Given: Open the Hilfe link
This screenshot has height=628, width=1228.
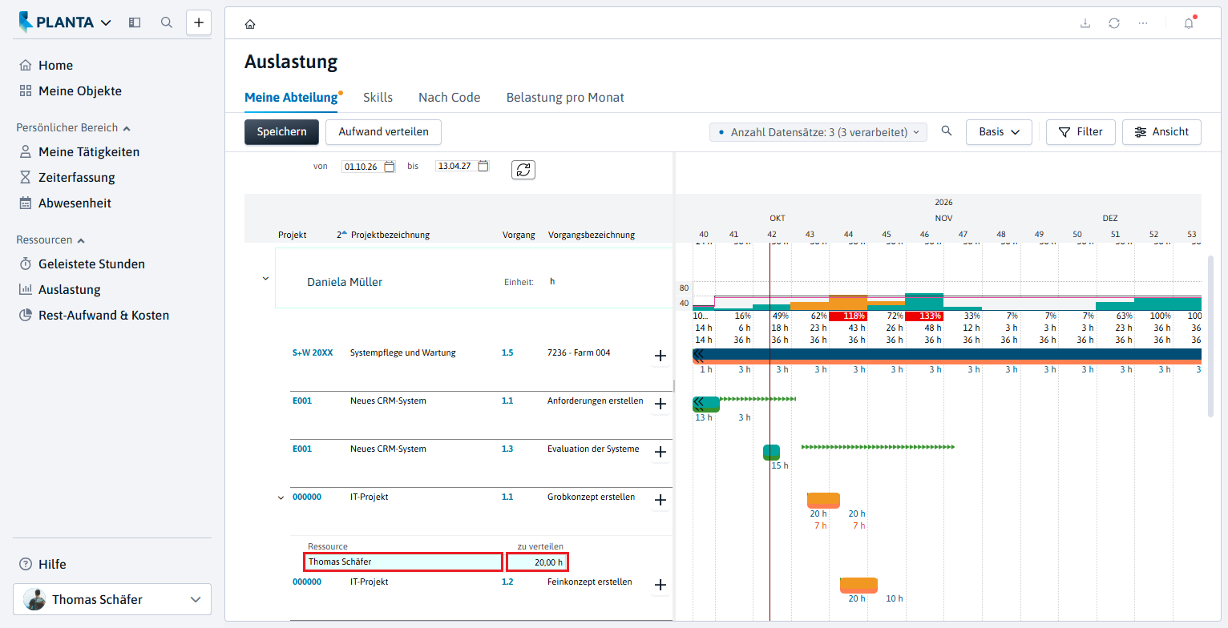Looking at the screenshot, I should pos(53,564).
